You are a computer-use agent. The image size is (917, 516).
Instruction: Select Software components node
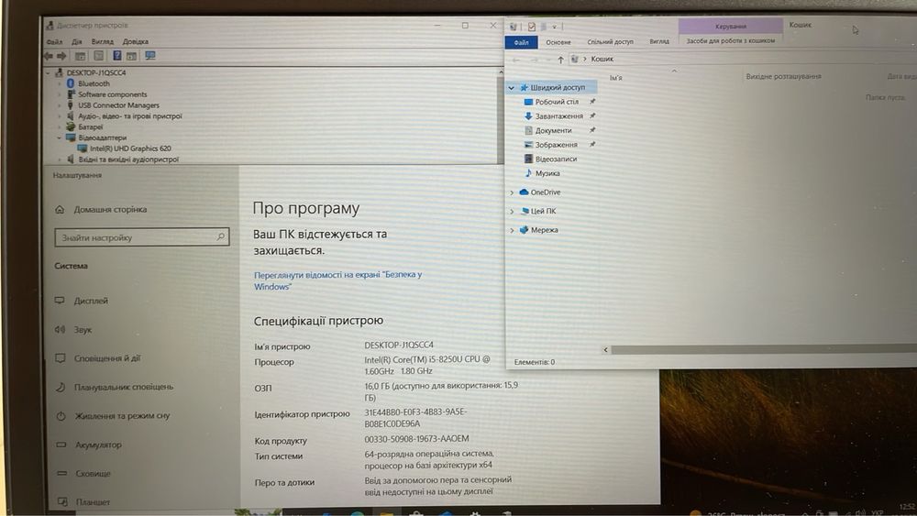(x=112, y=94)
